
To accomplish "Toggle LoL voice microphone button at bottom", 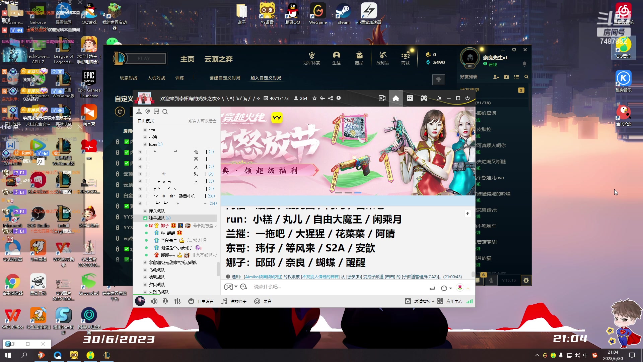I will click(491, 280).
